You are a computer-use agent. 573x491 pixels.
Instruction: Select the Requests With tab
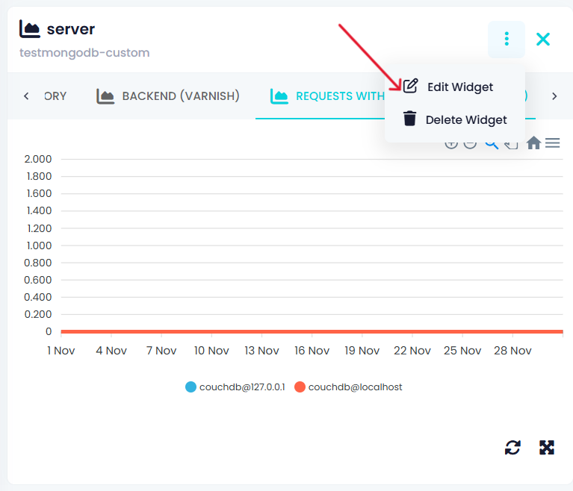[329, 96]
